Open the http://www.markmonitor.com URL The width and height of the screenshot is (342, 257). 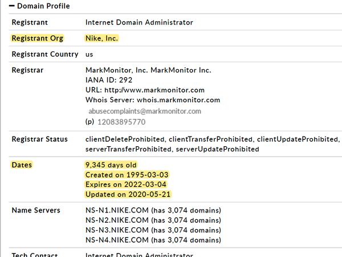[x=154, y=90]
